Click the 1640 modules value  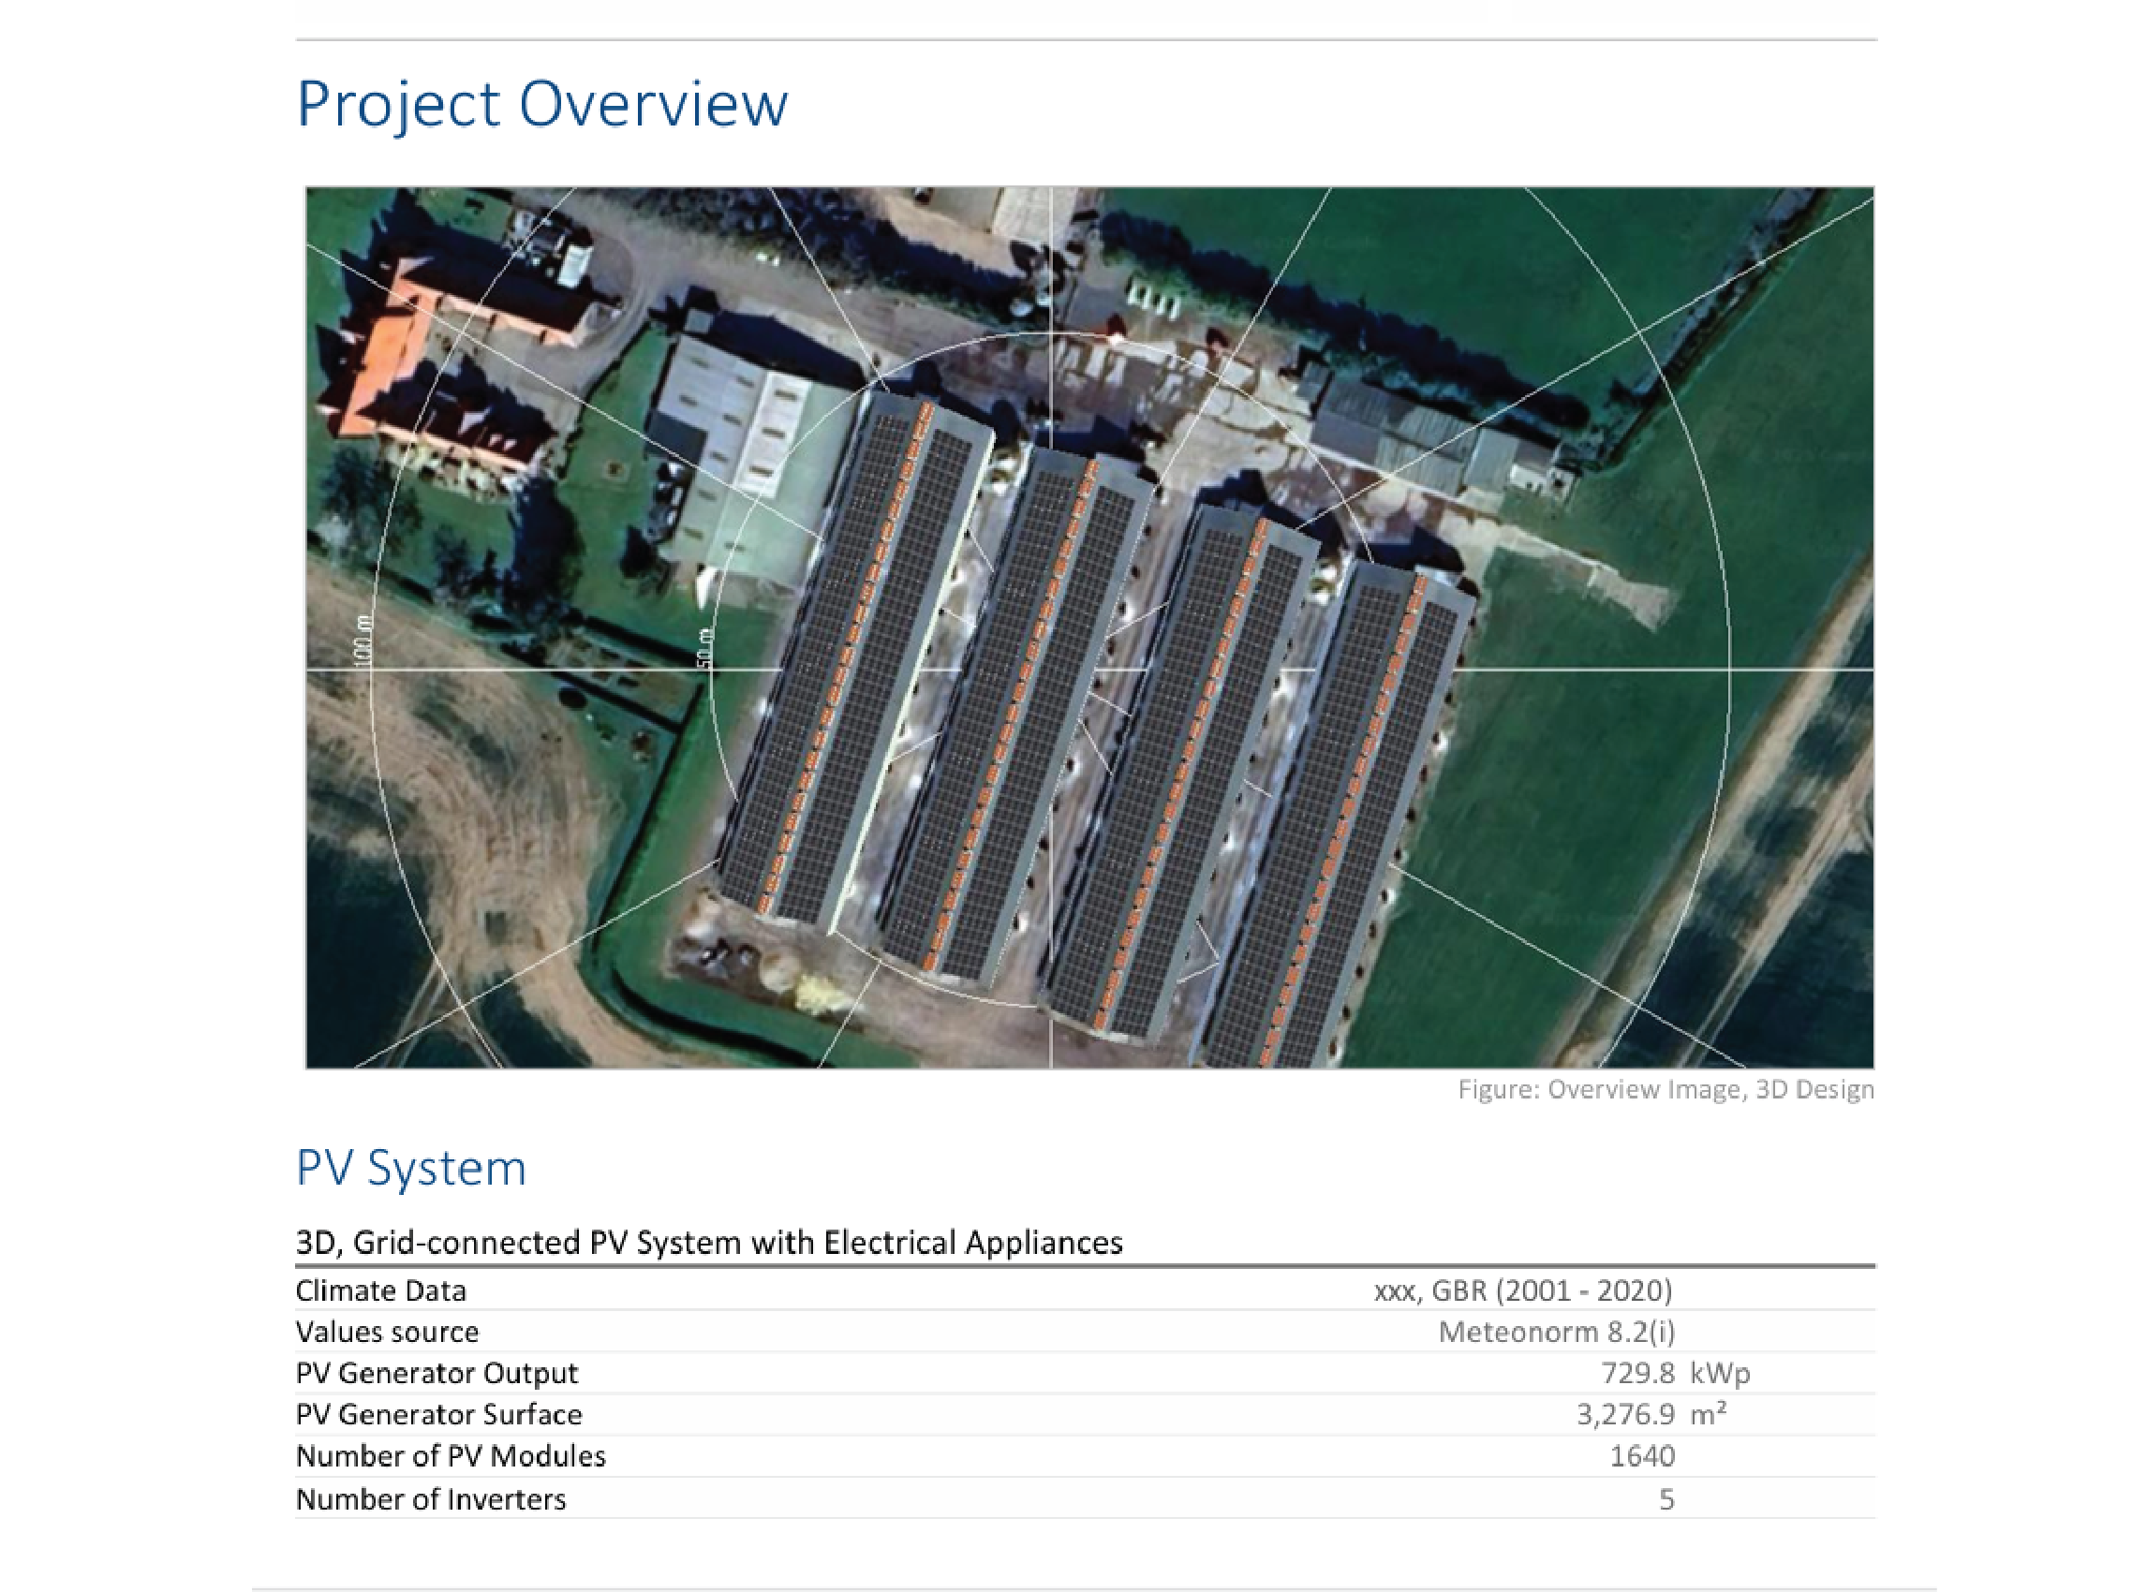tap(1642, 1456)
